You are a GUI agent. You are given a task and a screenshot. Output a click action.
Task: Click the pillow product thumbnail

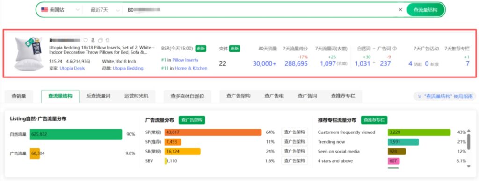(x=29, y=54)
